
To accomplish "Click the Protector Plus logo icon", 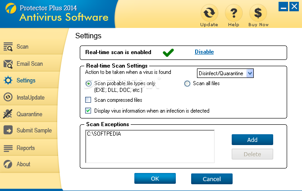I will [11, 8].
